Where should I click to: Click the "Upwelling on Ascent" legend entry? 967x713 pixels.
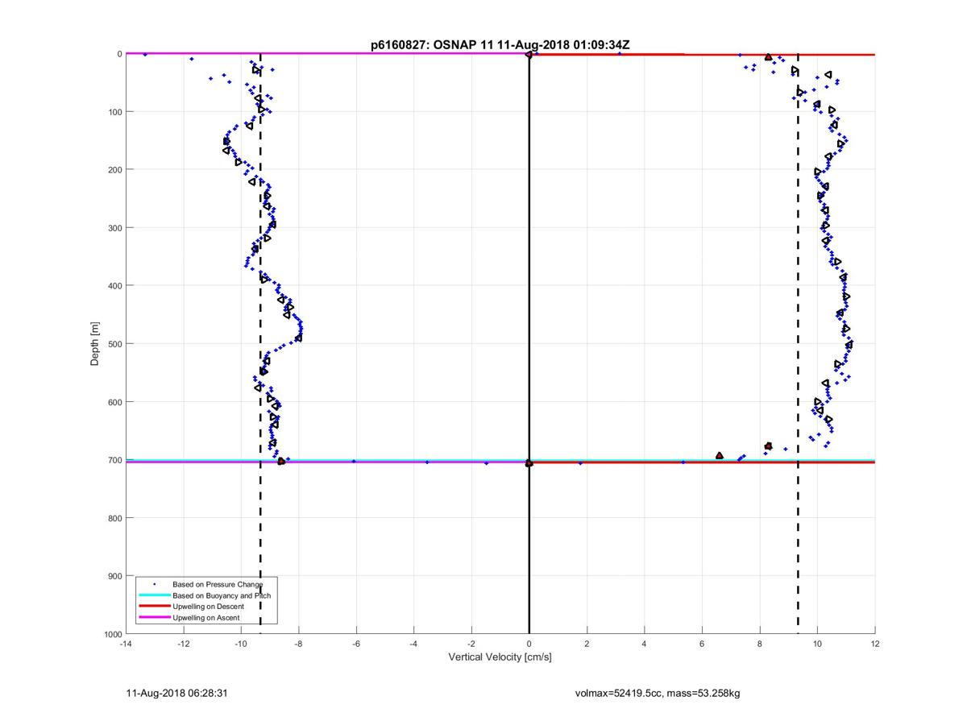[205, 617]
